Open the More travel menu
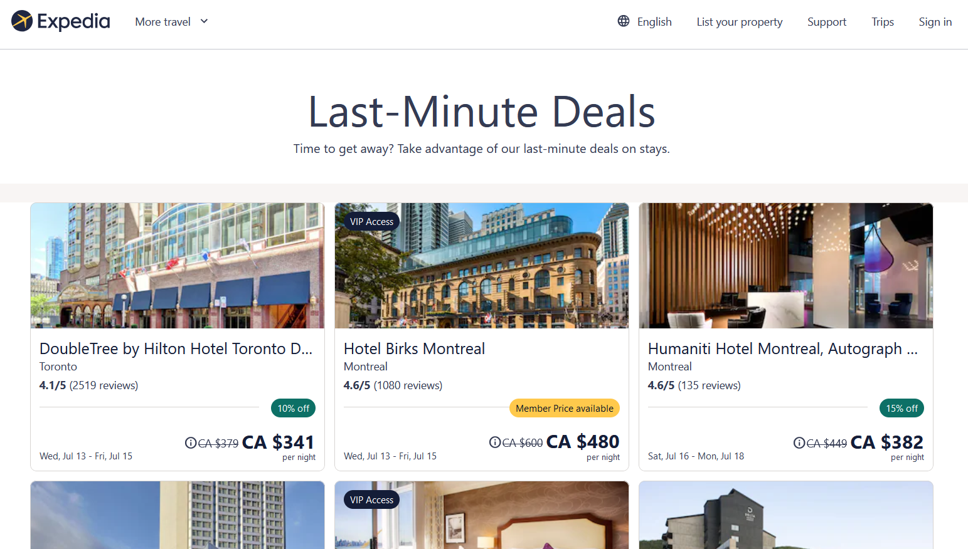The image size is (968, 549). [171, 22]
